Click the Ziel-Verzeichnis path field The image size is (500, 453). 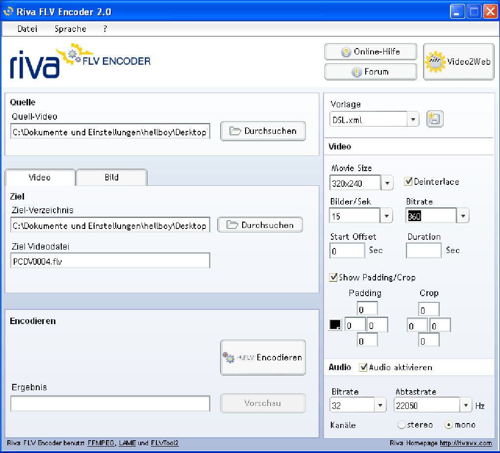click(110, 225)
